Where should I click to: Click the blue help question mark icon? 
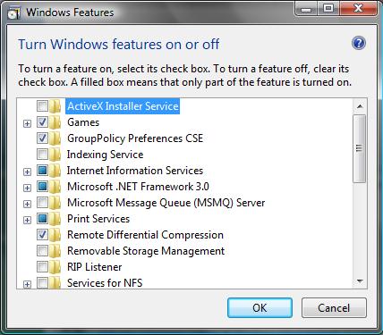pos(358,44)
